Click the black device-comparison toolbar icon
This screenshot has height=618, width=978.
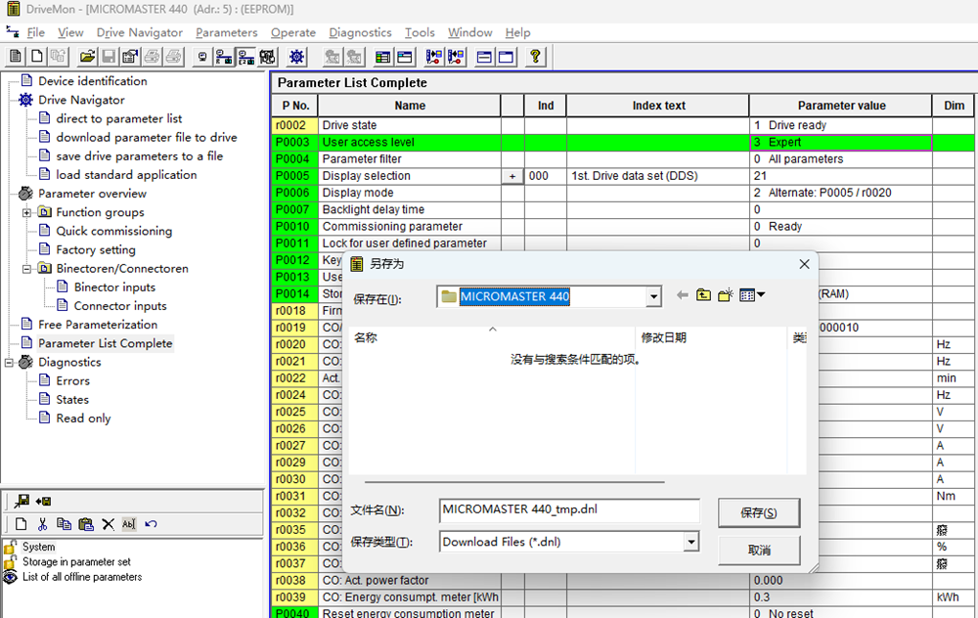[268, 57]
